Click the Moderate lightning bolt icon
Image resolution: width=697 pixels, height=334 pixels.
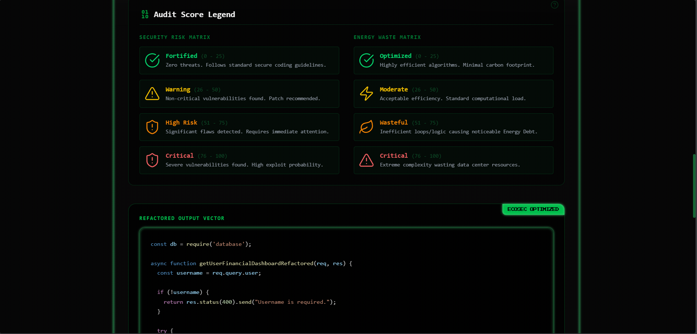(x=367, y=94)
